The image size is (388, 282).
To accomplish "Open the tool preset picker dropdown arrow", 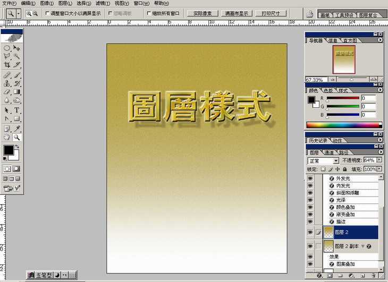I will pyautogui.click(x=19, y=14).
